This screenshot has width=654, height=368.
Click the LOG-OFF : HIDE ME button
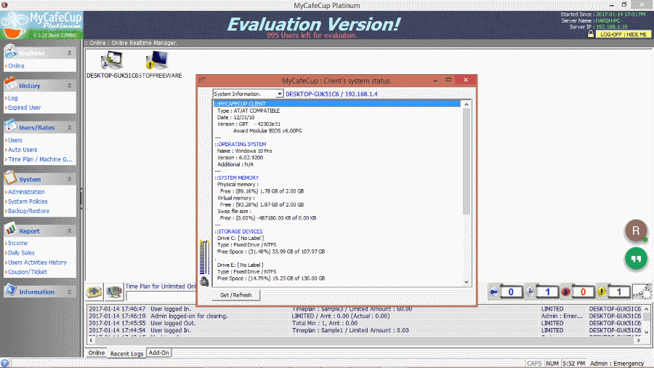(x=623, y=34)
